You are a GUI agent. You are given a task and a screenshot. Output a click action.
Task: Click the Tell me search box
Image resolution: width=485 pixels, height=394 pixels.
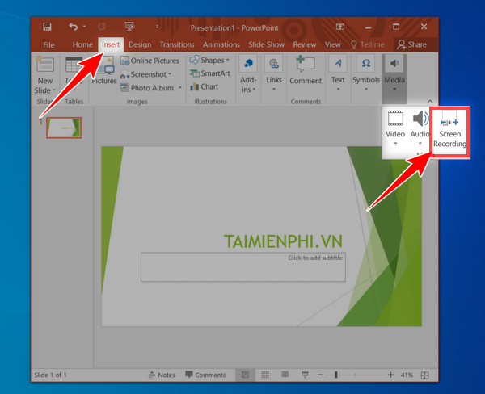click(368, 44)
